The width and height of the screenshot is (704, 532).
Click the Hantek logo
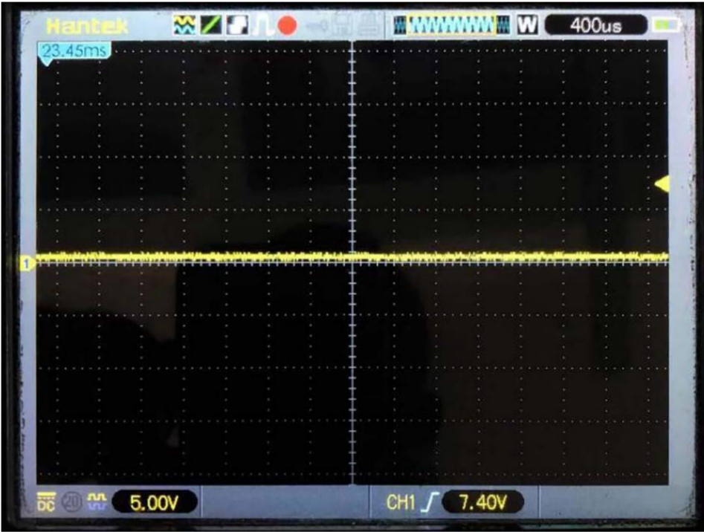pyautogui.click(x=87, y=26)
